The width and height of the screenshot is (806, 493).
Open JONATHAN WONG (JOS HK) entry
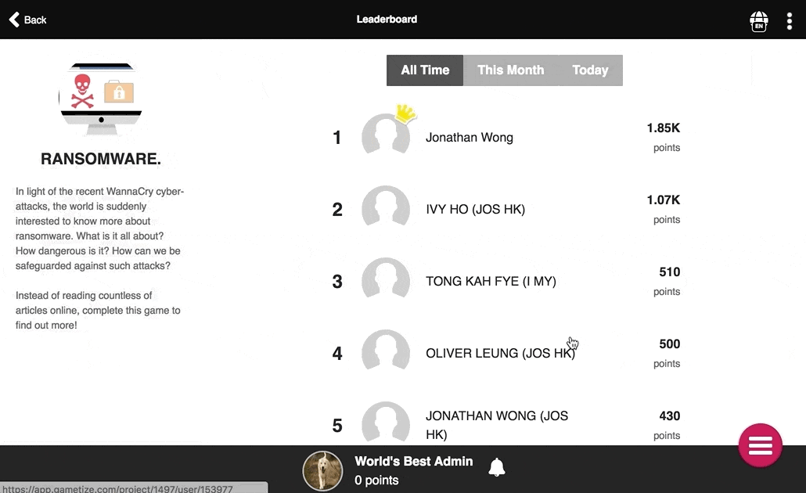click(497, 425)
